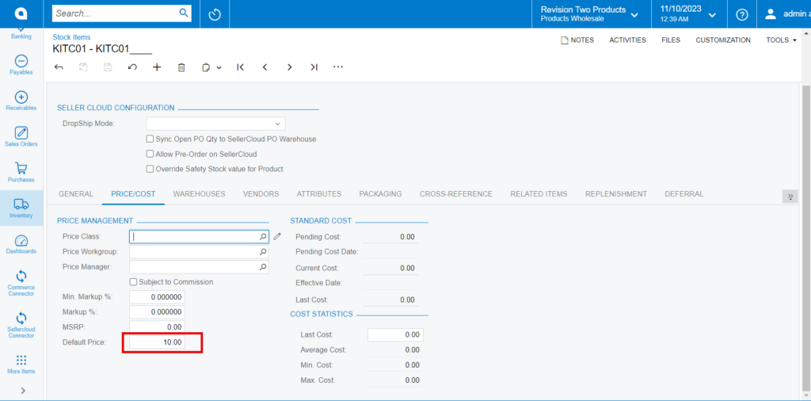Enable Allow Pre-Order on SellerCloud checkbox
This screenshot has height=401, width=811.
click(150, 155)
